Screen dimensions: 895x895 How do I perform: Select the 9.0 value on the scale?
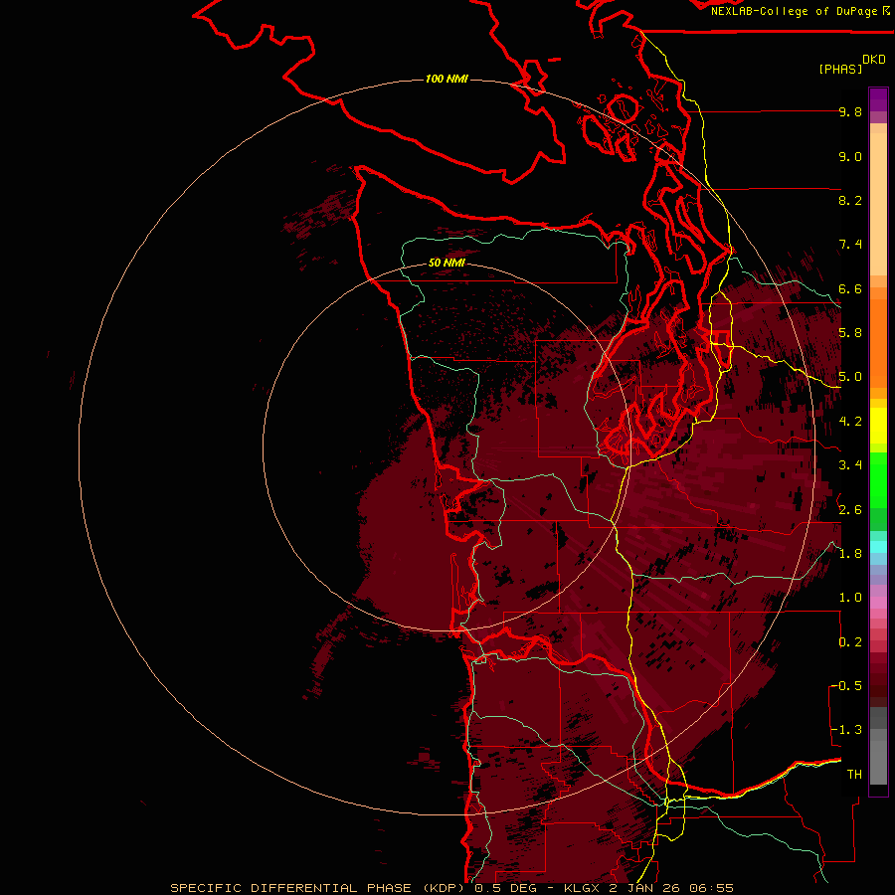(x=850, y=156)
